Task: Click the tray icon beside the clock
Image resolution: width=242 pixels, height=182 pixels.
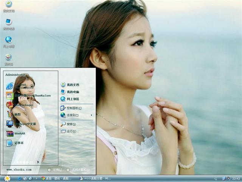Action: click(x=228, y=179)
